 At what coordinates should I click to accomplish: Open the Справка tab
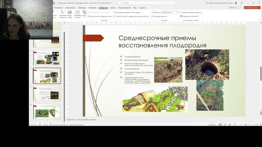coord(142,8)
